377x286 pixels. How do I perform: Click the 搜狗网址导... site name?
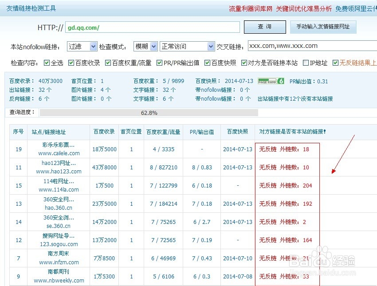pyautogui.click(x=59, y=236)
